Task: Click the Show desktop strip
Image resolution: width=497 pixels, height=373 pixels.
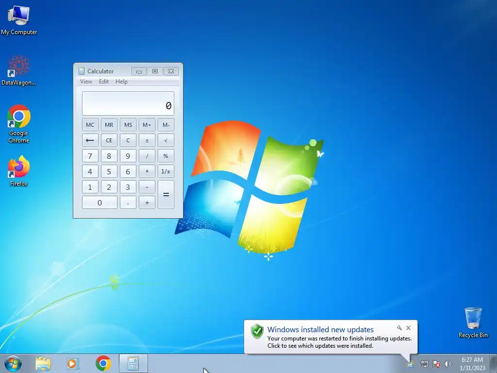Action: [x=494, y=363]
